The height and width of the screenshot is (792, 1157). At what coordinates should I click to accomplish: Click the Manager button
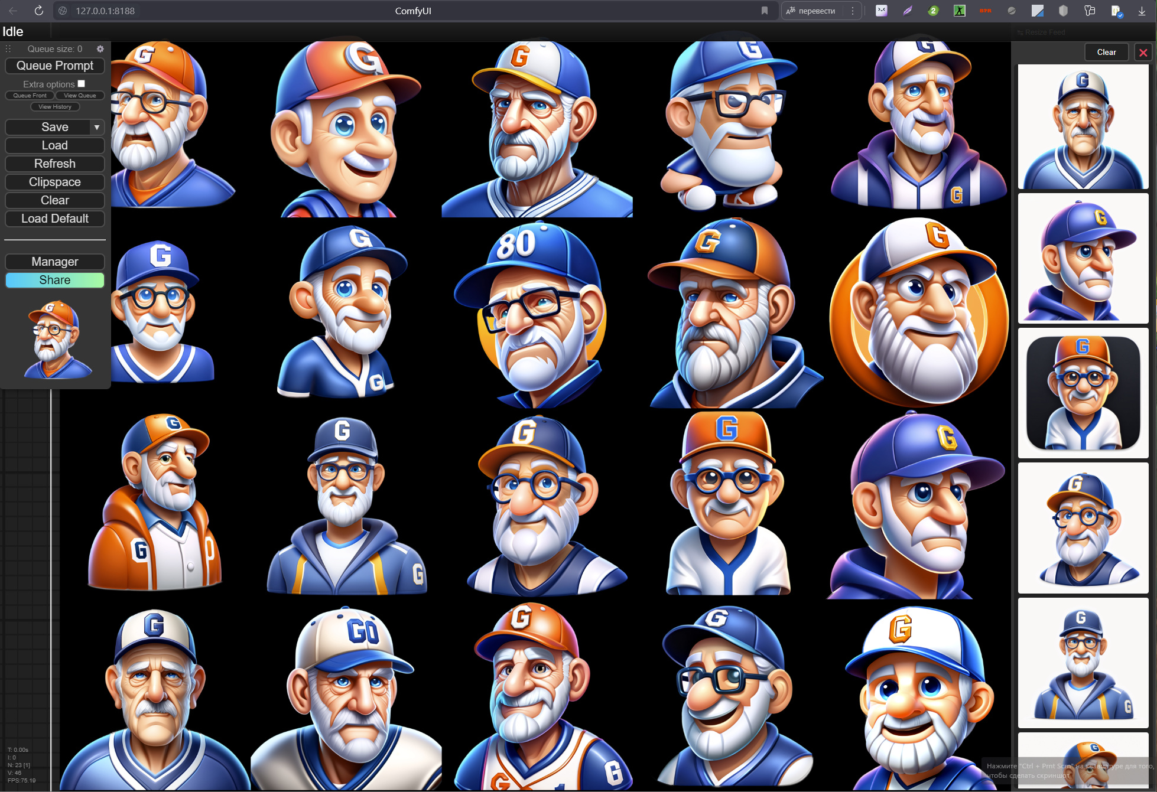(x=54, y=261)
